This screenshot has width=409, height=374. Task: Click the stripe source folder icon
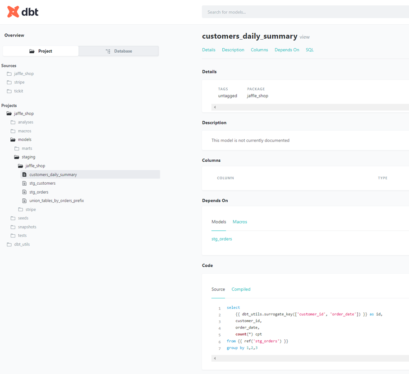click(9, 82)
